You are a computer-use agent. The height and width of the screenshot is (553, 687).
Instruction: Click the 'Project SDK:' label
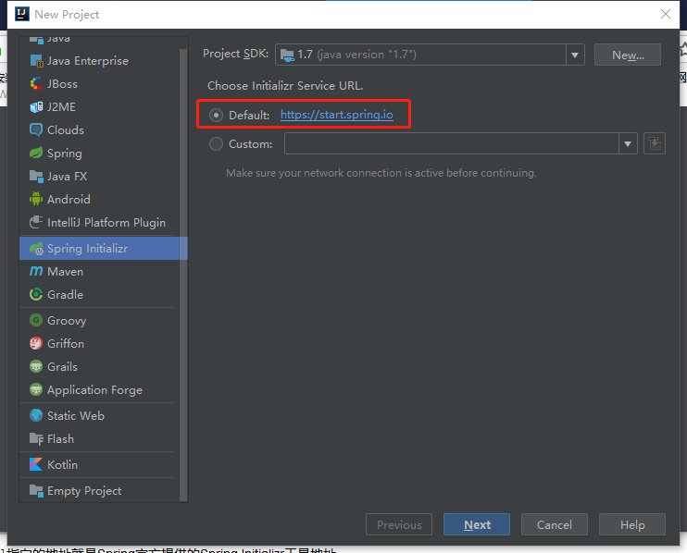236,54
